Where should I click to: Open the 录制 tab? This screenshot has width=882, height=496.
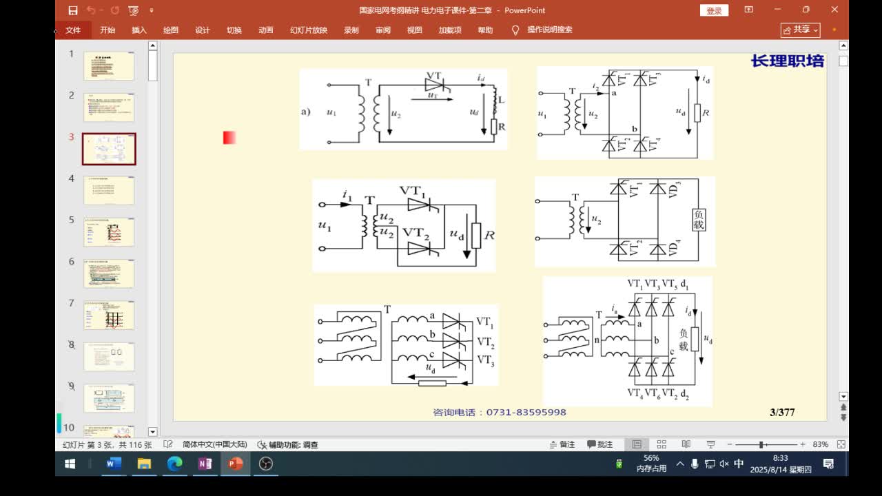pos(351,30)
